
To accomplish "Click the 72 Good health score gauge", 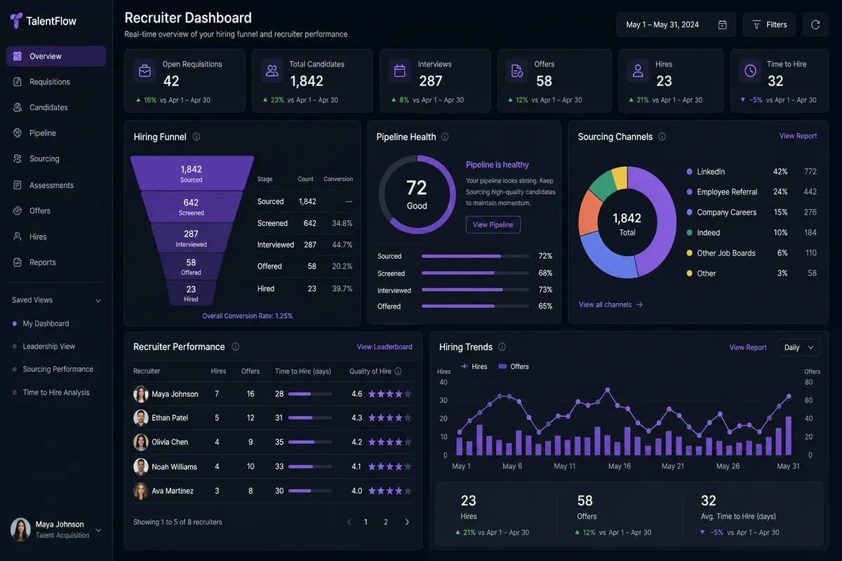I will click(x=417, y=195).
